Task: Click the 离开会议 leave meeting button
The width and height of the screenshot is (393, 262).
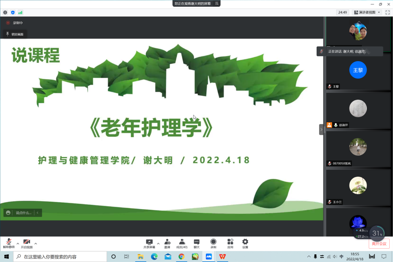Action: point(379,244)
